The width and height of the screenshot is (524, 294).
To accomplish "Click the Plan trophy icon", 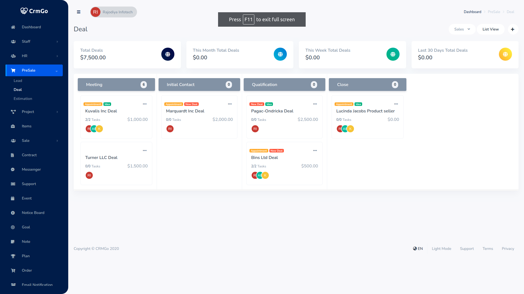I will (x=13, y=256).
